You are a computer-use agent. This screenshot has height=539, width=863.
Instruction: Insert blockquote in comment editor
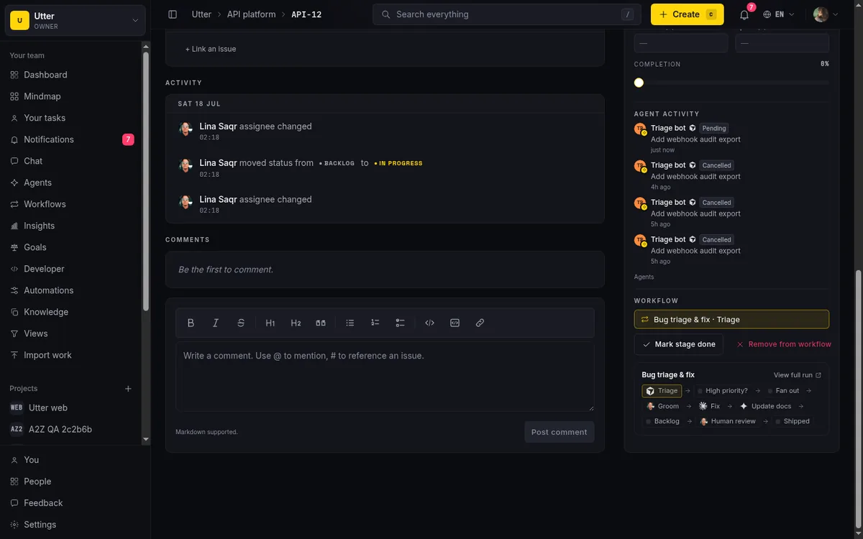(x=321, y=323)
